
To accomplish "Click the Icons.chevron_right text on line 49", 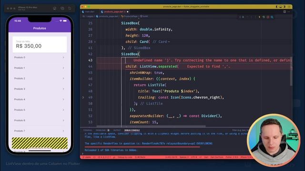I will tap(200, 97).
